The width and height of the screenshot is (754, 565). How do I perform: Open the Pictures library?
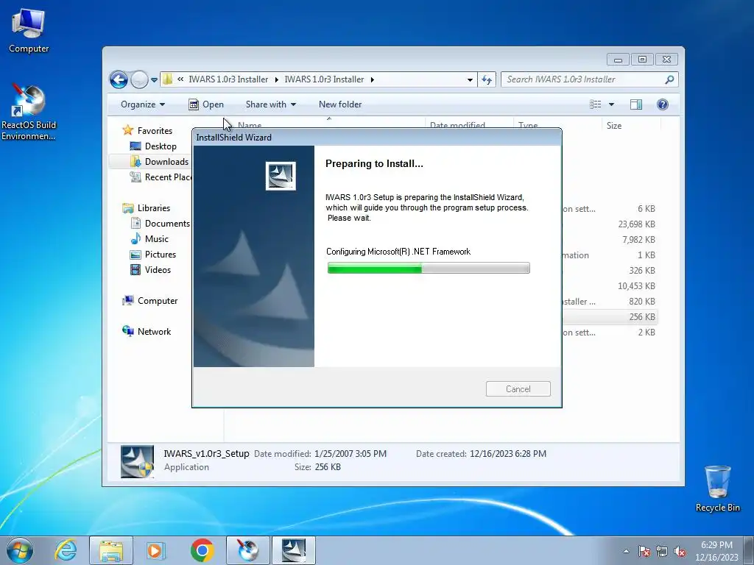point(153,254)
